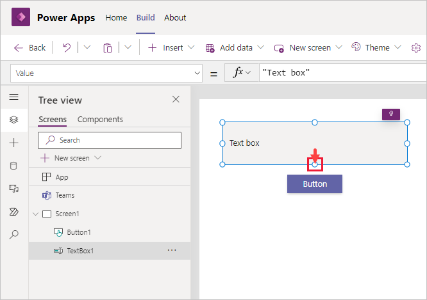The height and width of the screenshot is (300, 427).
Task: Click the Undo icon
Action: tap(67, 48)
